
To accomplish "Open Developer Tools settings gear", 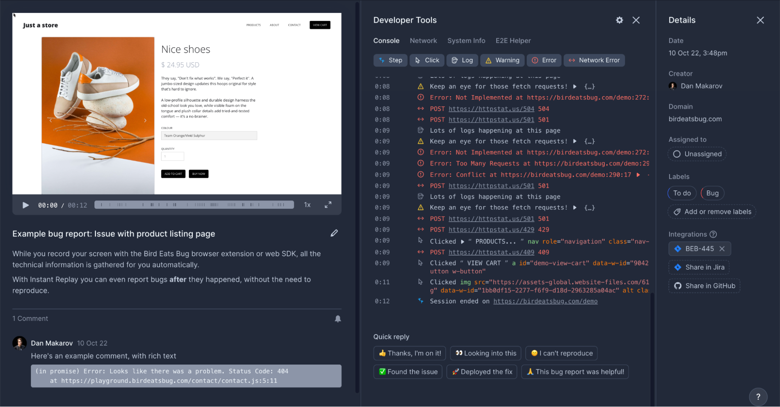I will (x=619, y=20).
